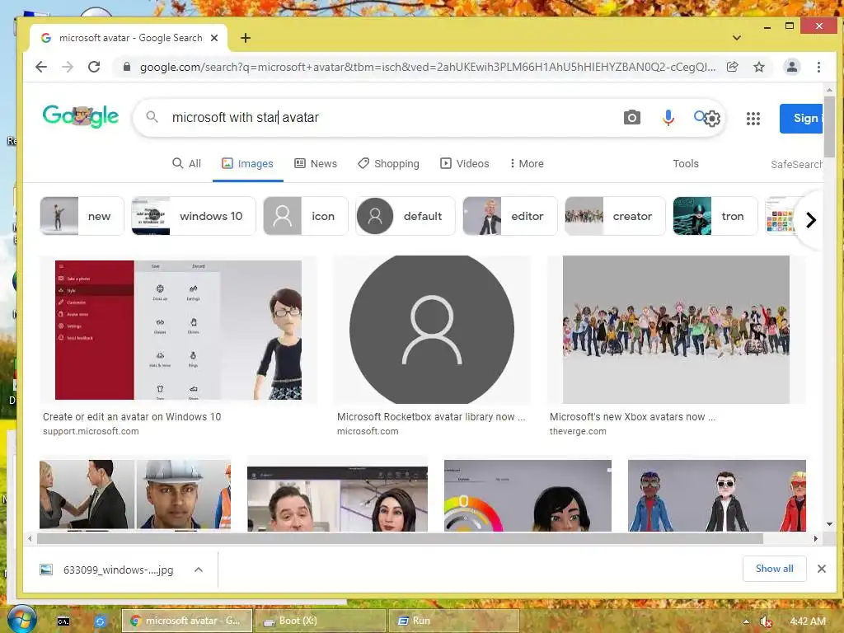Click the scrollbar down arrow
This screenshot has height=633, width=844.
click(x=829, y=523)
